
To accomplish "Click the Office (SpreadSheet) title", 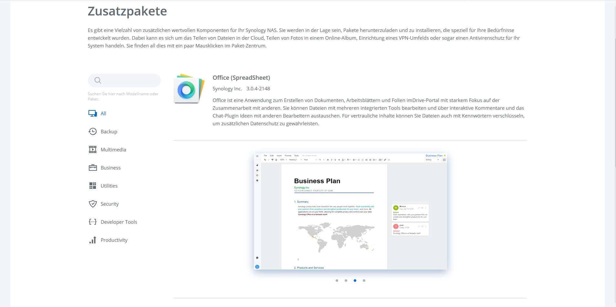I will coord(241,77).
